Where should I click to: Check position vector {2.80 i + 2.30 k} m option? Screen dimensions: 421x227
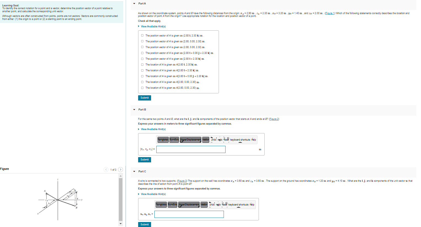pyautogui.click(x=142, y=59)
